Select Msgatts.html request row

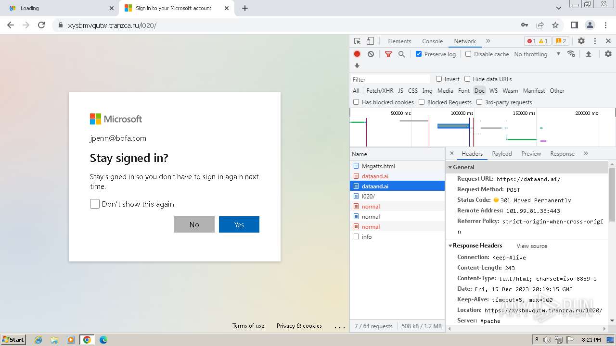click(x=398, y=166)
